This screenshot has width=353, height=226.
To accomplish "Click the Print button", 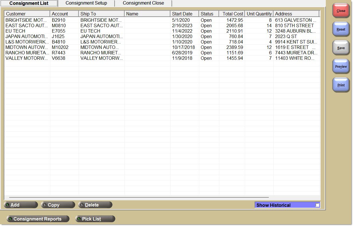I will tap(341, 85).
